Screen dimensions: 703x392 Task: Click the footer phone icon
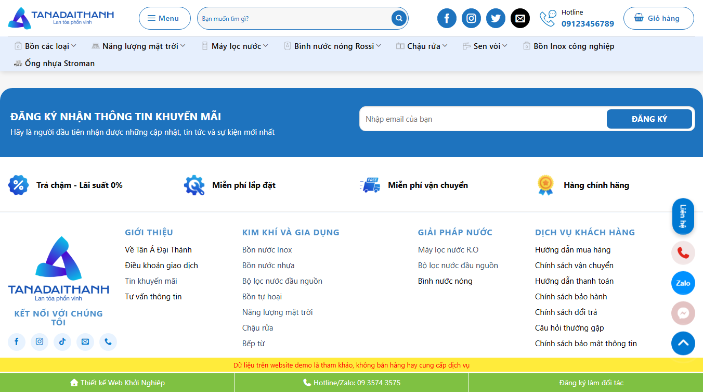tap(108, 342)
